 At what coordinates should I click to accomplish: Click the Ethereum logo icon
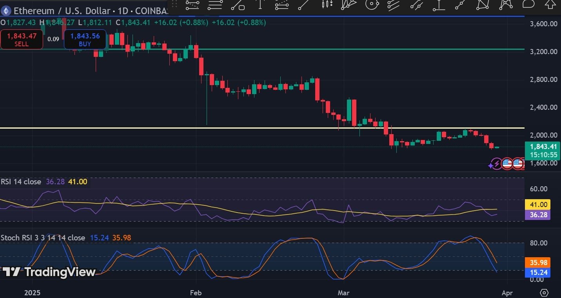click(6, 10)
